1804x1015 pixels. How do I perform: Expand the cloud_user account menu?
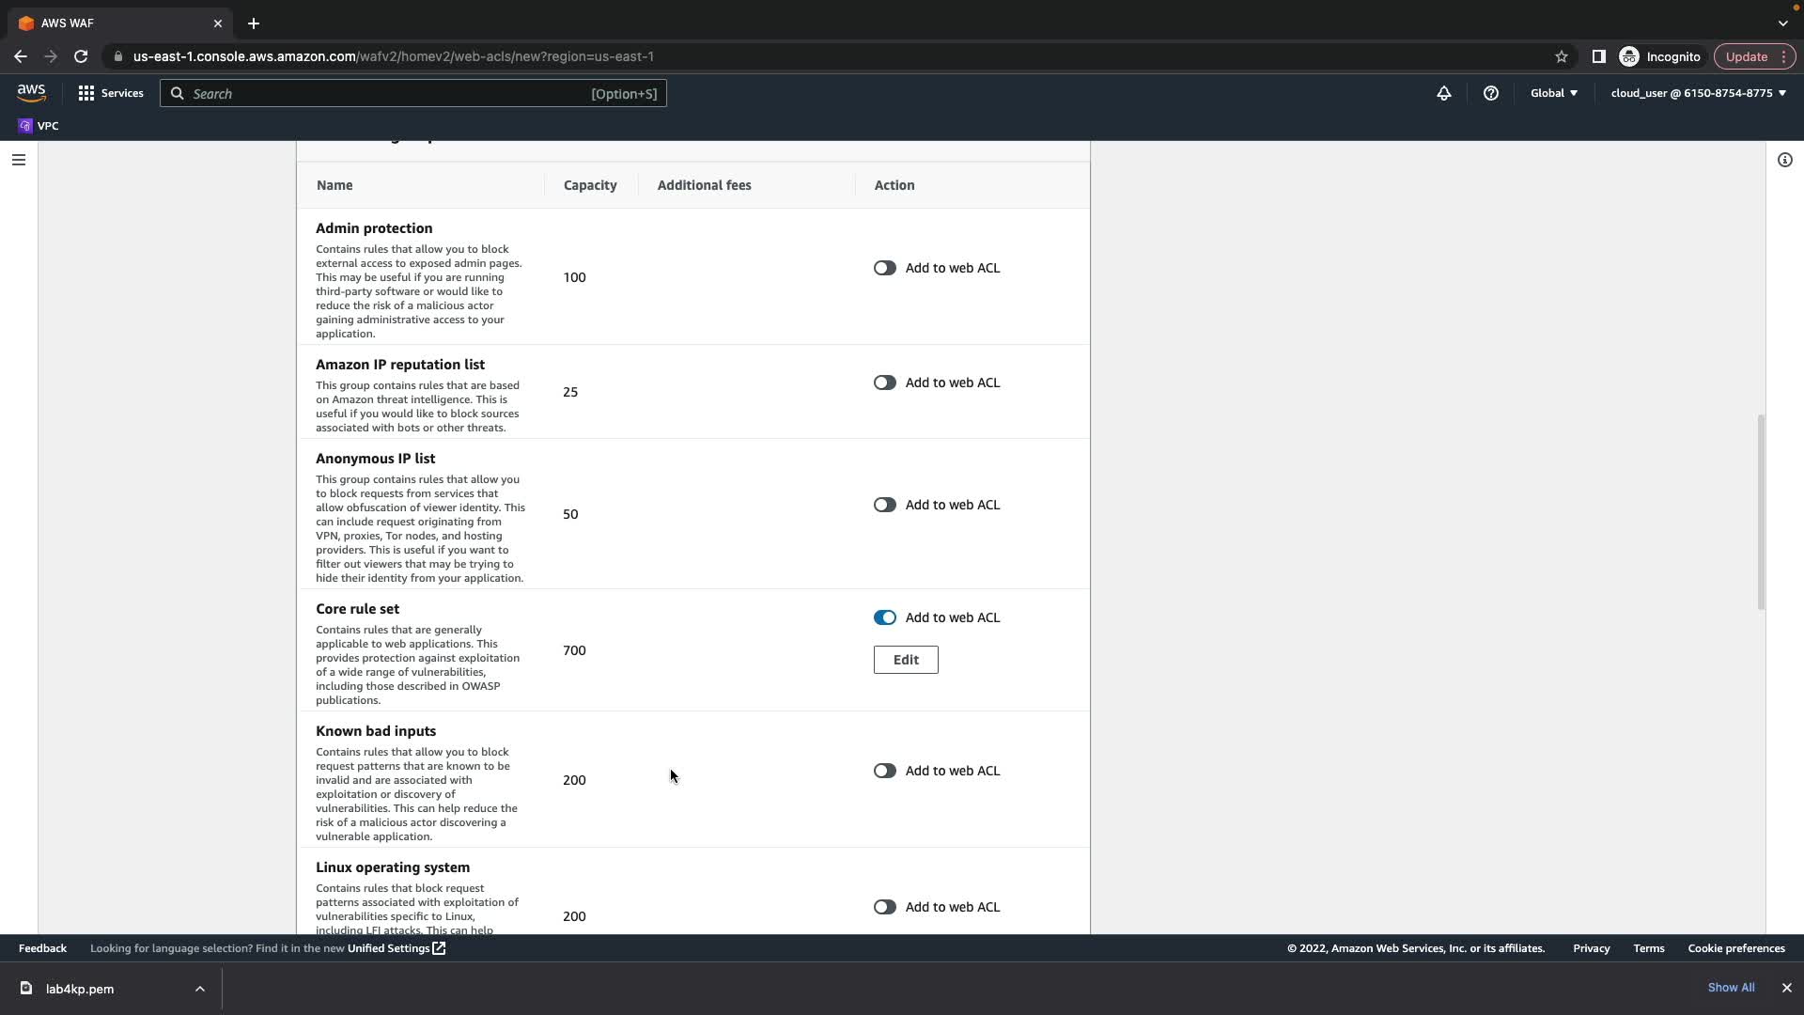(x=1698, y=93)
